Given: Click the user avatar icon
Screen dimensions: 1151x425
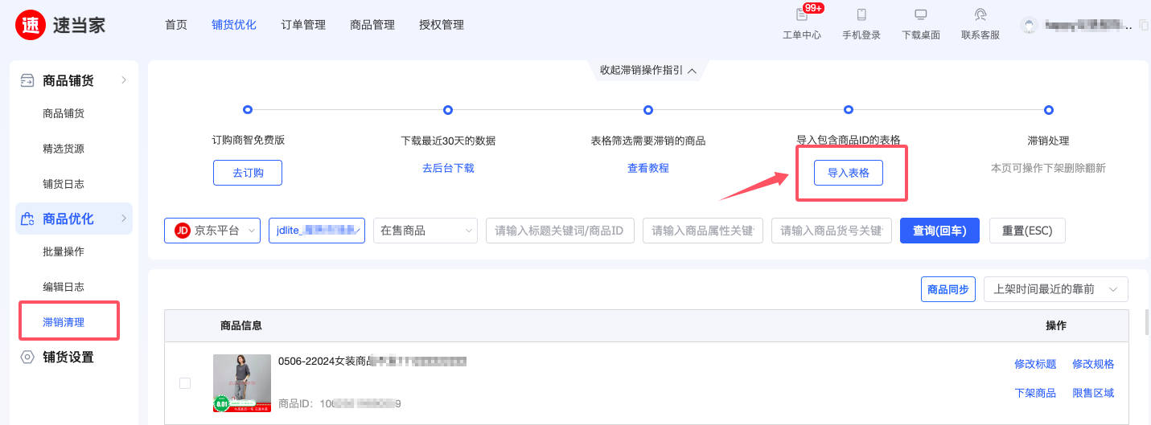Looking at the screenshot, I should click(x=1029, y=25).
